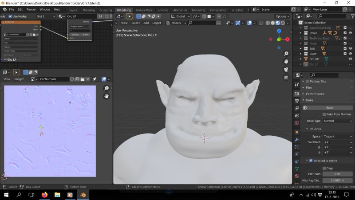Viewport: 355px width, 200px height.
Task: Click the Max Ray Distance value field
Action: (338, 180)
